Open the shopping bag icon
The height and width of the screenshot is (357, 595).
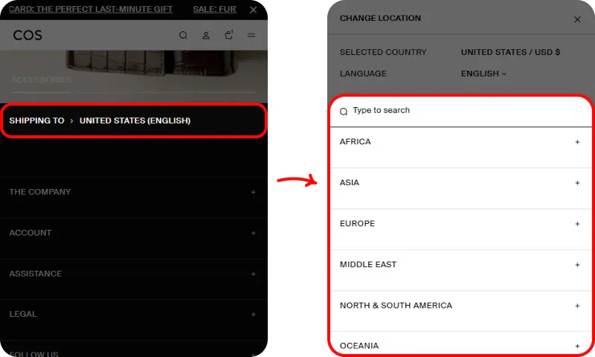pyautogui.click(x=229, y=35)
